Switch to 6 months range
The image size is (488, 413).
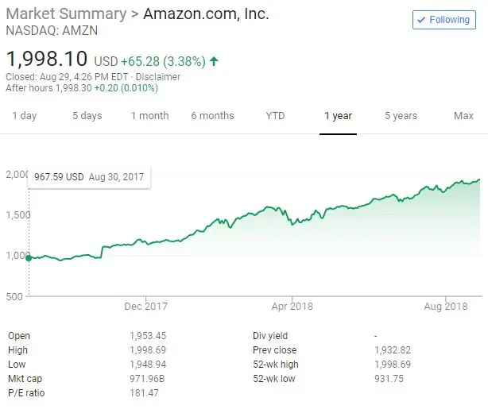pyautogui.click(x=212, y=116)
